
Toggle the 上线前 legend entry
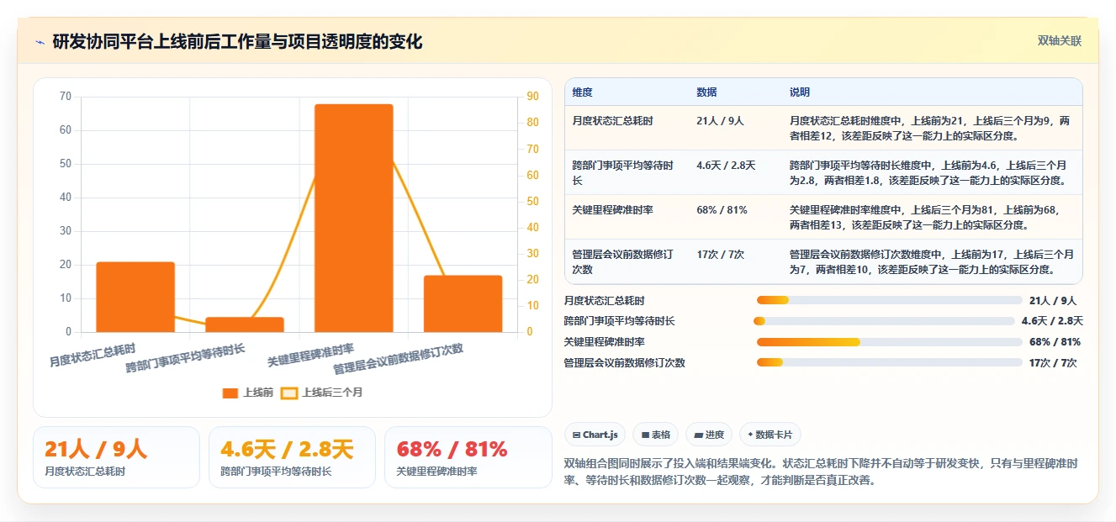pos(248,393)
